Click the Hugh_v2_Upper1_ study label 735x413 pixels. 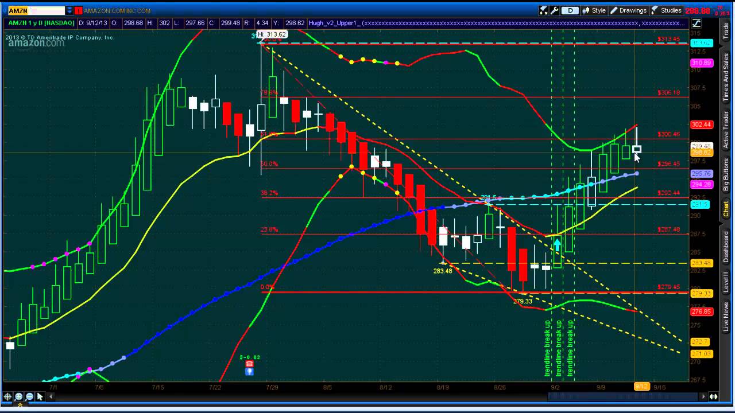pos(334,24)
